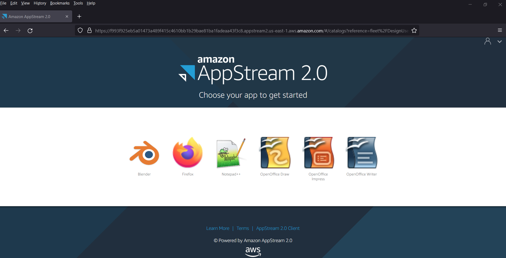506x258 pixels.
Task: Bookmark the page with the star icon
Action: point(414,31)
